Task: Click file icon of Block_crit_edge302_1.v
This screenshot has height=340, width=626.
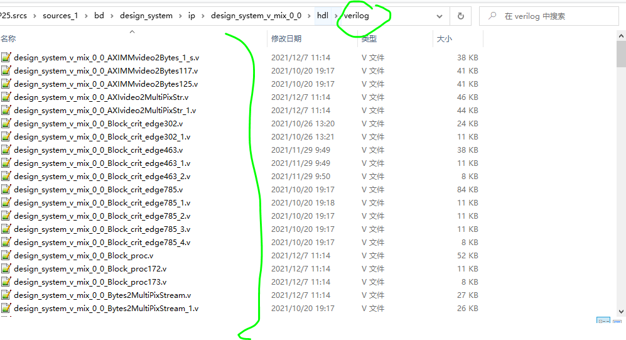Action: pos(6,136)
